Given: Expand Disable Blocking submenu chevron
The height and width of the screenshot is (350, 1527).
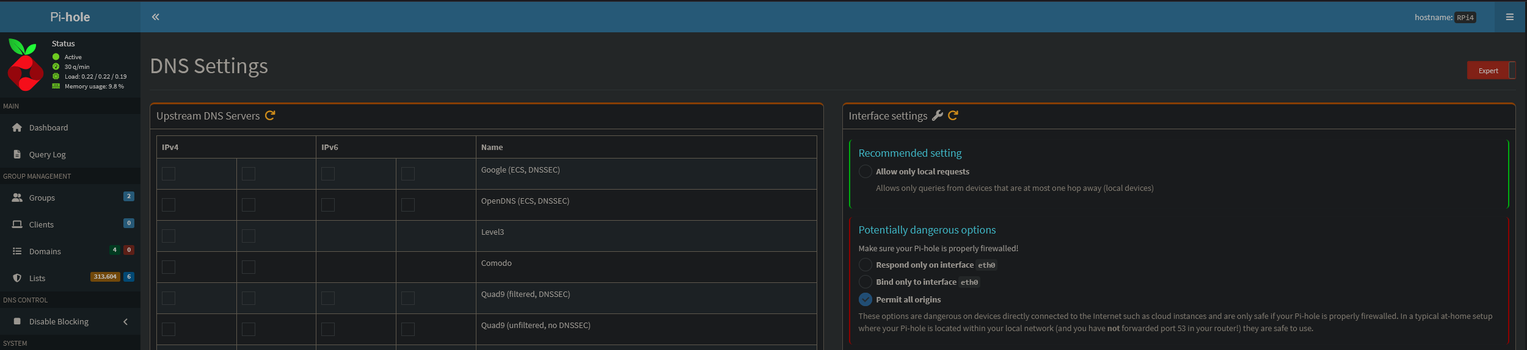Looking at the screenshot, I should coord(125,322).
